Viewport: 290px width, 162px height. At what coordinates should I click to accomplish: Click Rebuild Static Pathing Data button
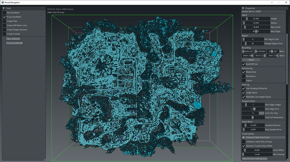coord(255,159)
